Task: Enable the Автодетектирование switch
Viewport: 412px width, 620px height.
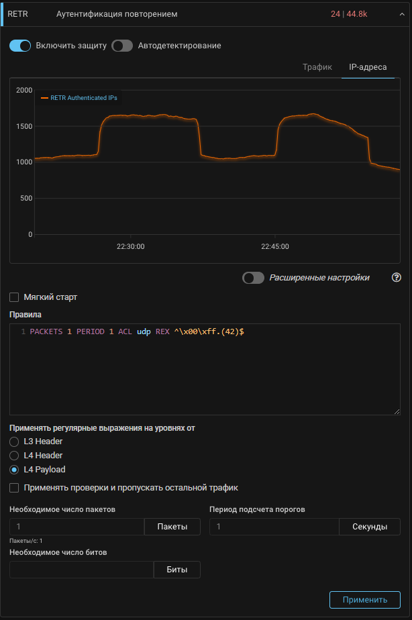Action: (x=122, y=46)
